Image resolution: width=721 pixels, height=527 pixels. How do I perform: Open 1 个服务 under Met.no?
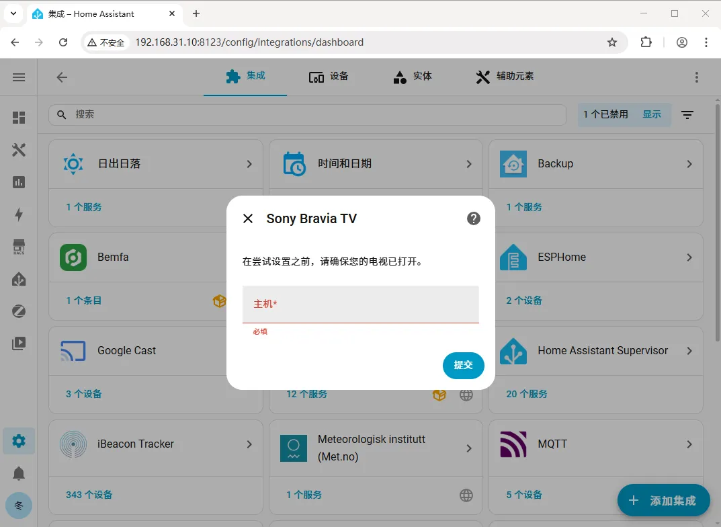304,495
